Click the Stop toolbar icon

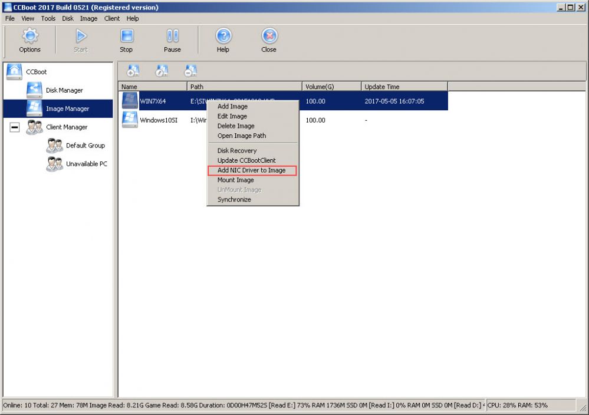click(x=127, y=36)
